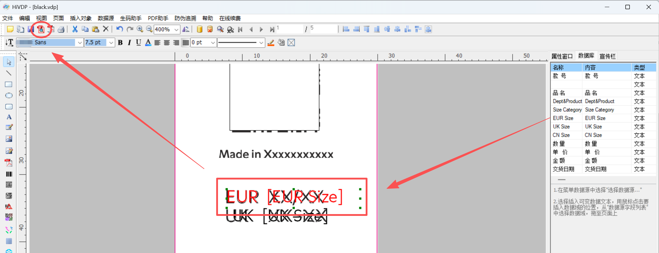The height and width of the screenshot is (253, 659).
Task: Click the undo arrow icon
Action: point(119,29)
